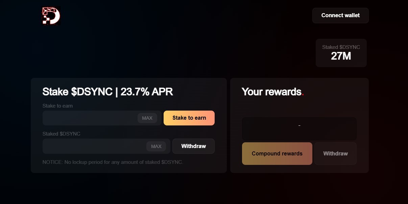Screen dimensions: 408x204
Task: Click the Staked $DSYNC label in top-right card
Action: pos(341,47)
